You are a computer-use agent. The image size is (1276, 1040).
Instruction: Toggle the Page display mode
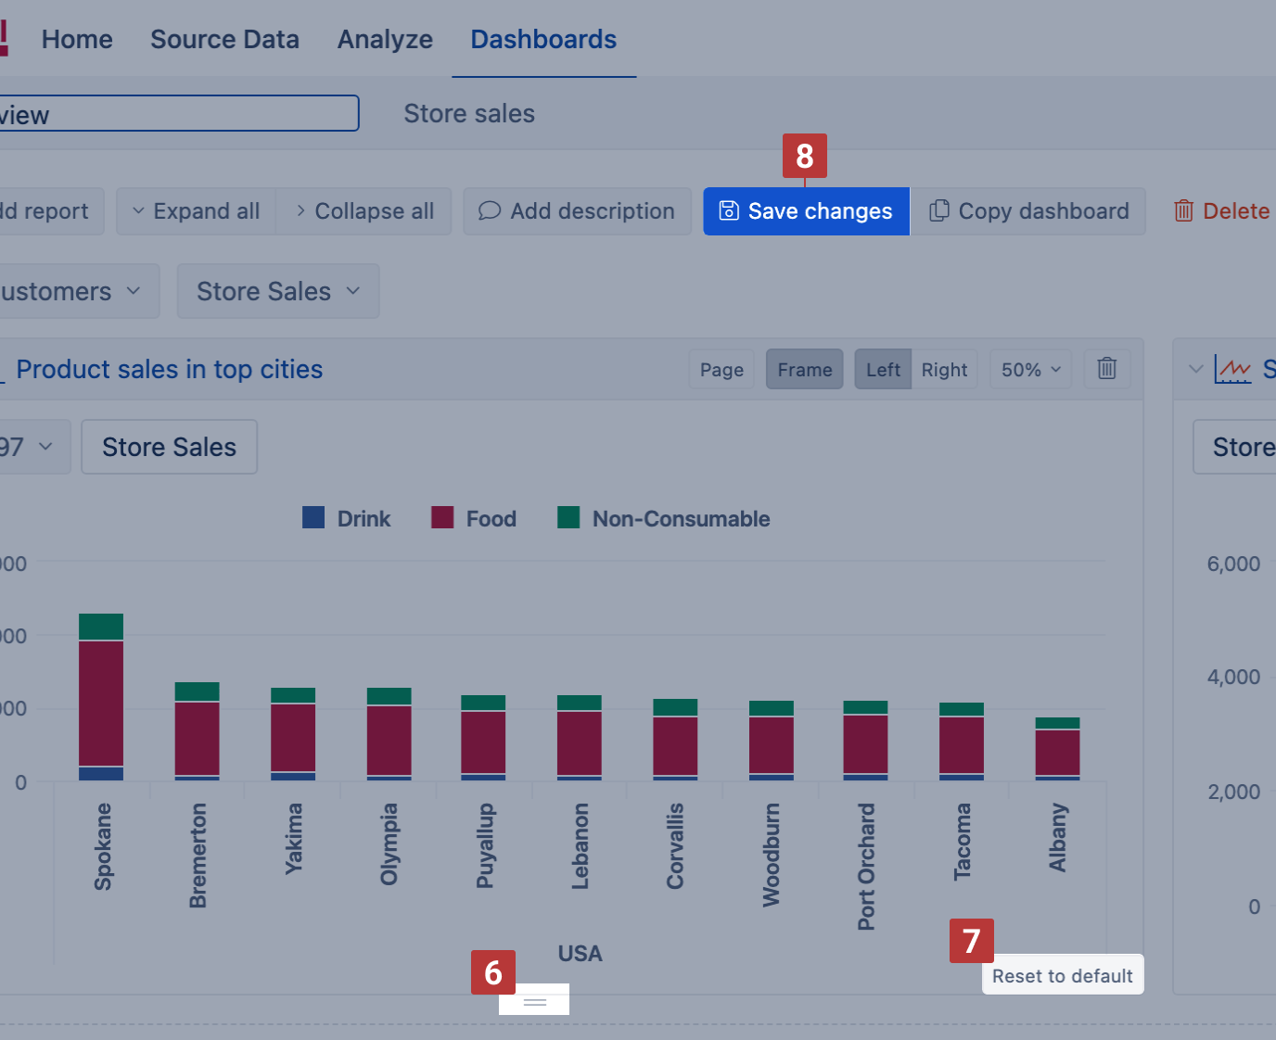point(721,370)
